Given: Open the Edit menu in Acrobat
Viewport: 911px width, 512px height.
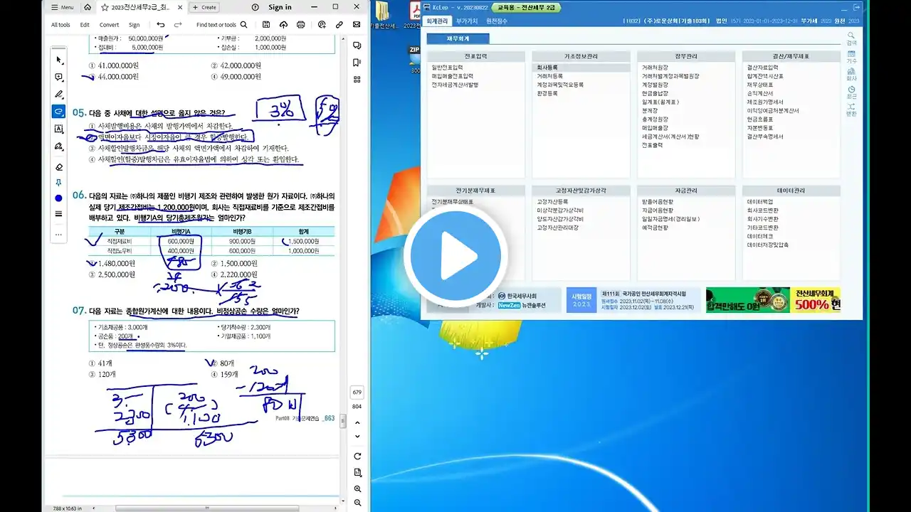Looking at the screenshot, I should pos(85,24).
